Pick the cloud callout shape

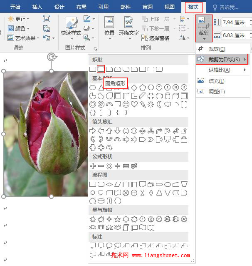click(x=117, y=246)
